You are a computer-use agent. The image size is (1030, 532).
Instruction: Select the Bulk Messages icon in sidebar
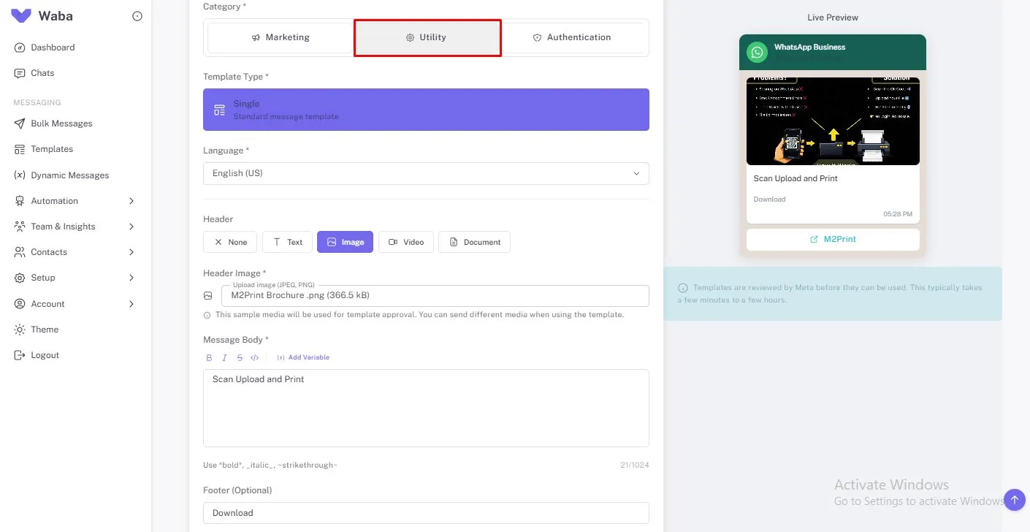(19, 123)
